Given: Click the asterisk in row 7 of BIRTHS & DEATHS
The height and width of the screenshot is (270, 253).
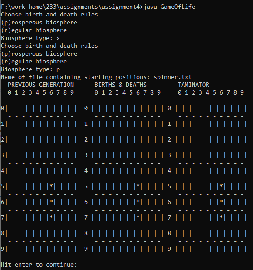Looking at the screenshot, I should (138, 217).
